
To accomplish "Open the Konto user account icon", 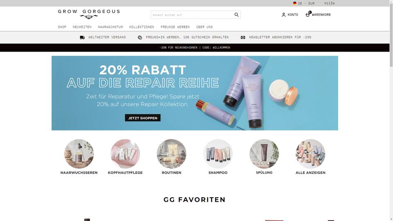I will coord(283,15).
